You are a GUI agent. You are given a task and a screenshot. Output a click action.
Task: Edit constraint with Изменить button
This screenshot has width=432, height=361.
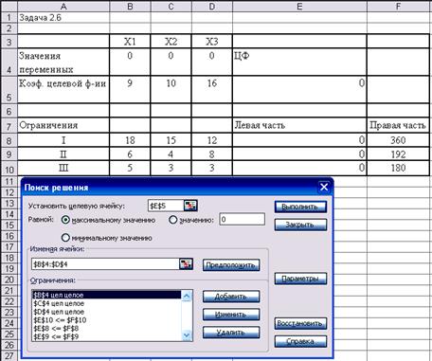[x=231, y=315]
